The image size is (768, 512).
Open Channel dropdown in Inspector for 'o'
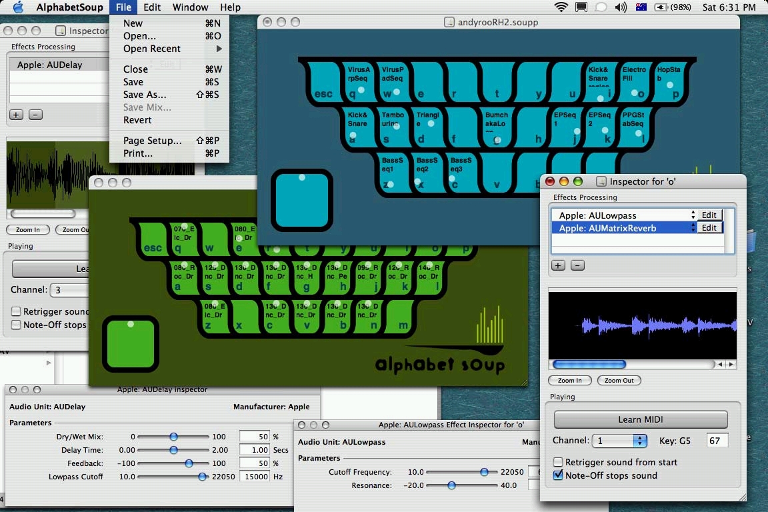tap(619, 441)
